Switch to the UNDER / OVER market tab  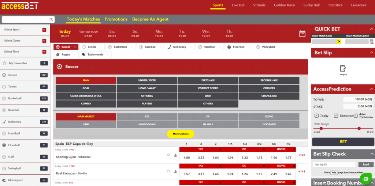[147, 80]
